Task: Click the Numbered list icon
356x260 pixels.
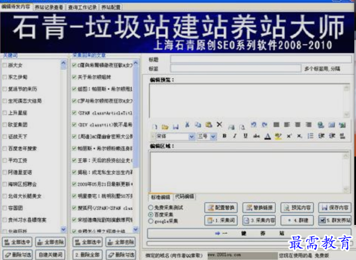Action: [310, 136]
